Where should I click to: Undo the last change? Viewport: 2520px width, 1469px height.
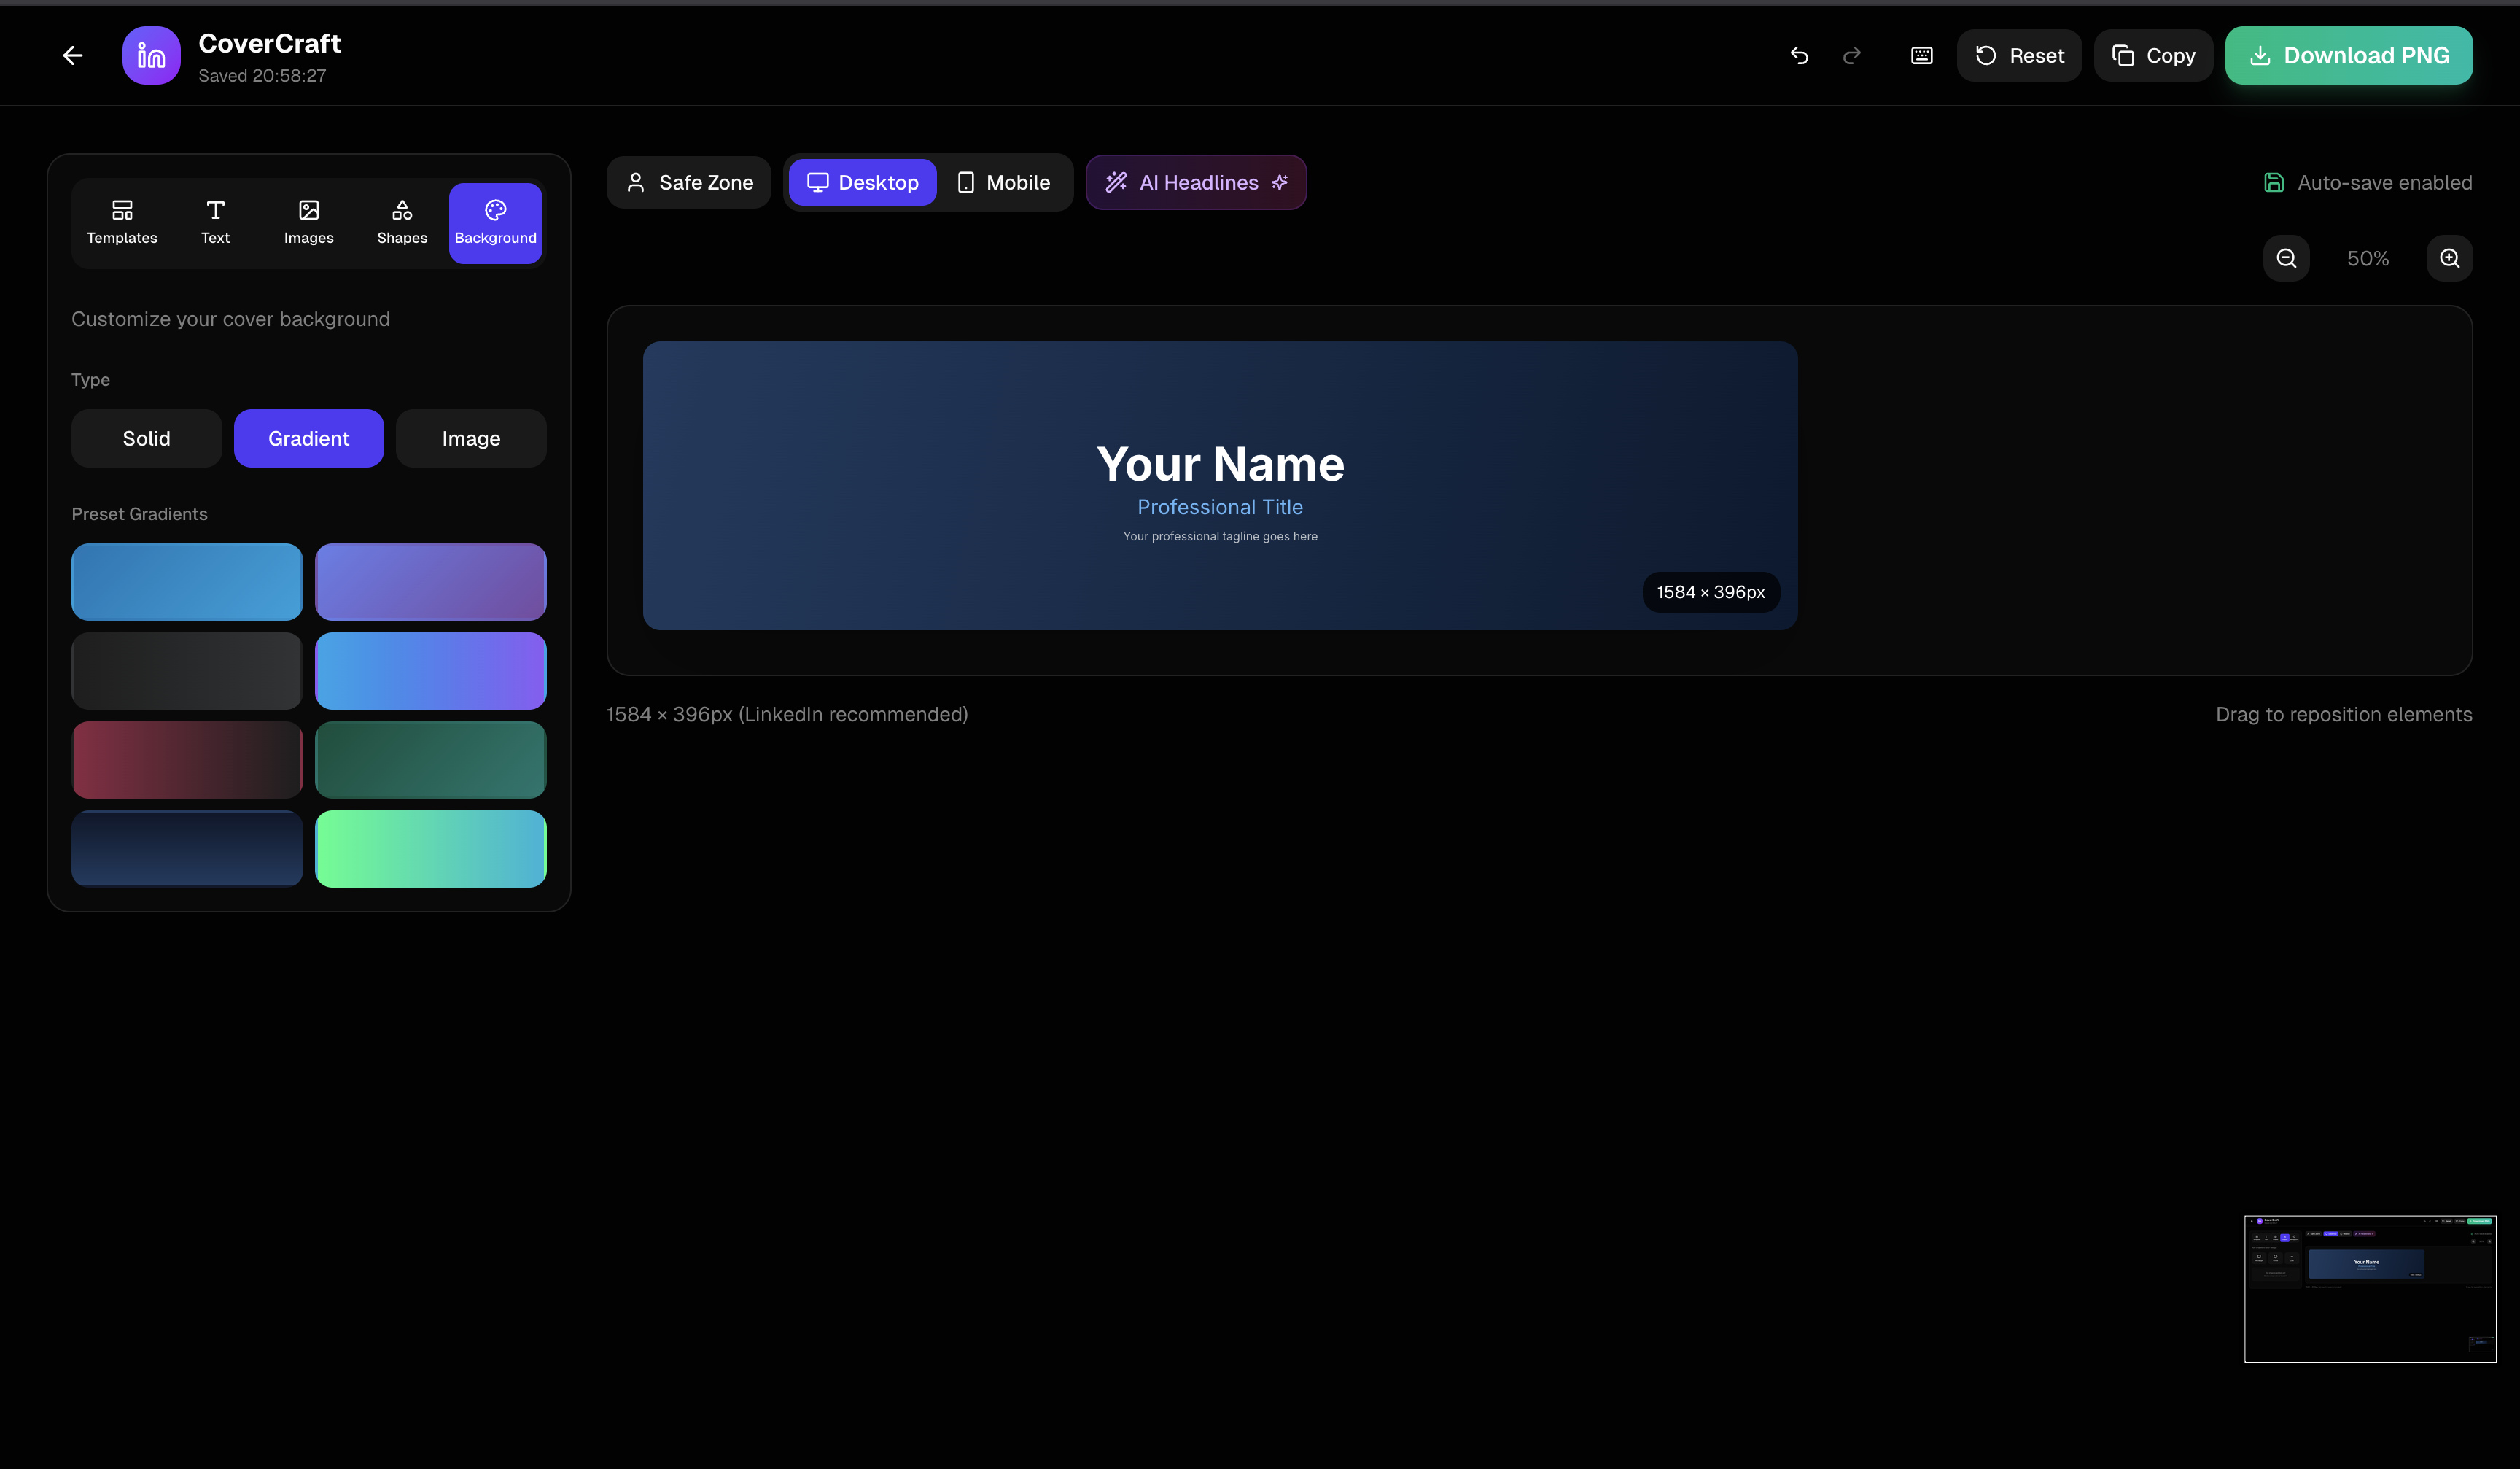[1799, 55]
